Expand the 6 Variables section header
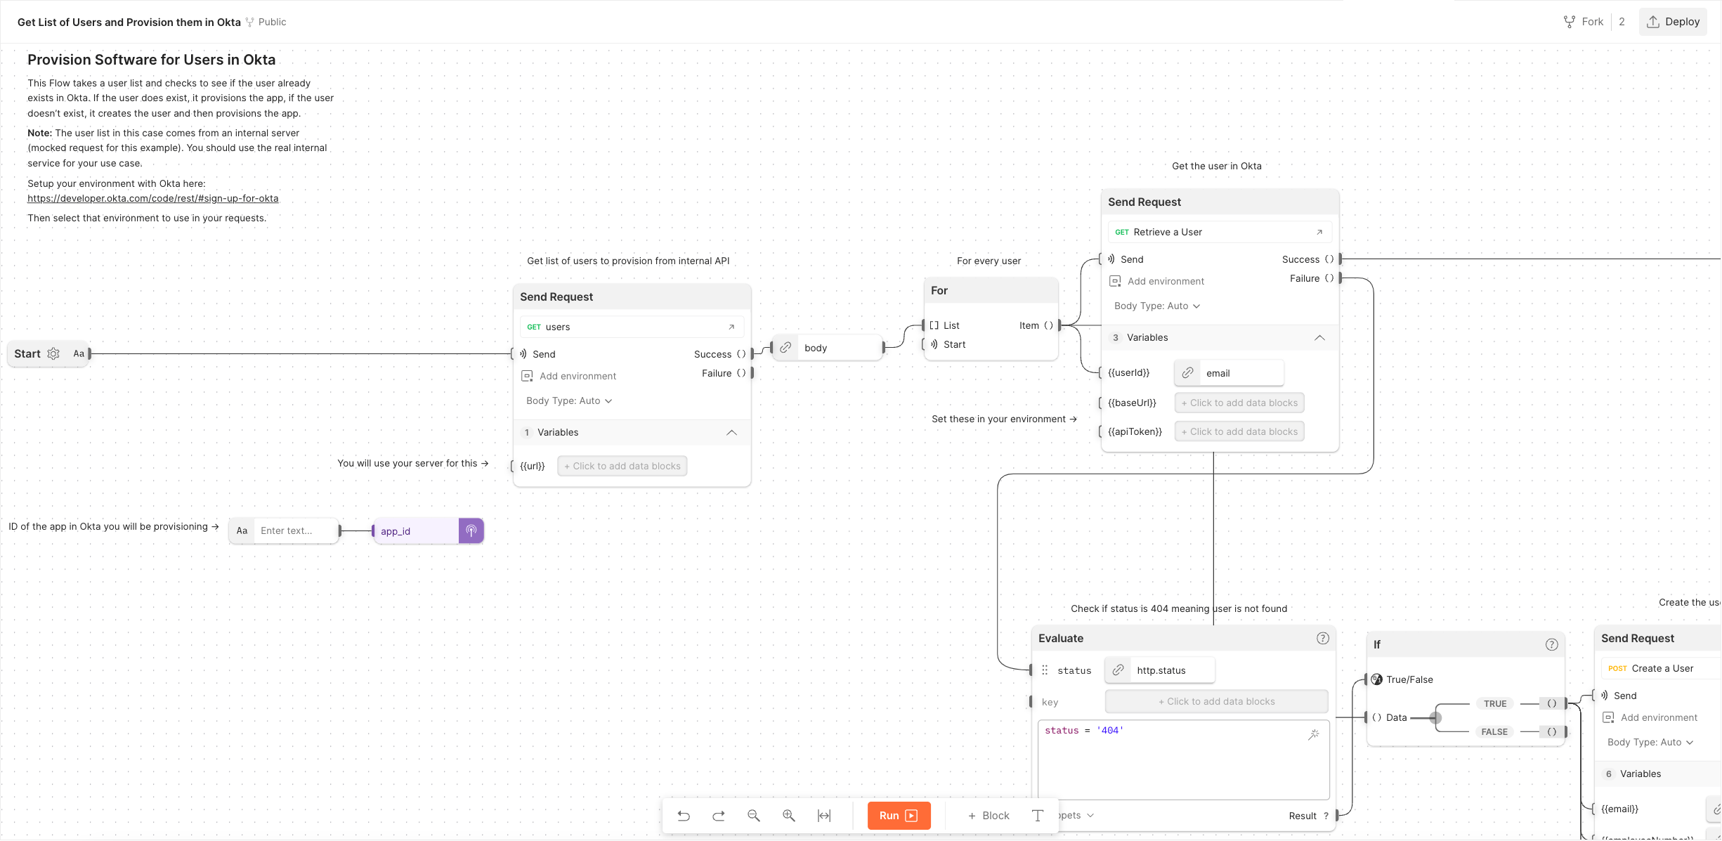Screen dimensions: 1722x841 (x=1658, y=774)
